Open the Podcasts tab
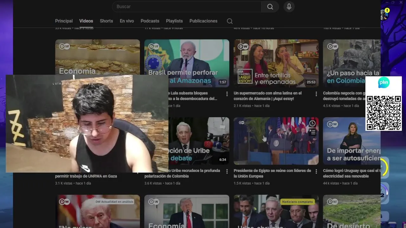The height and width of the screenshot is (228, 406). point(150,21)
